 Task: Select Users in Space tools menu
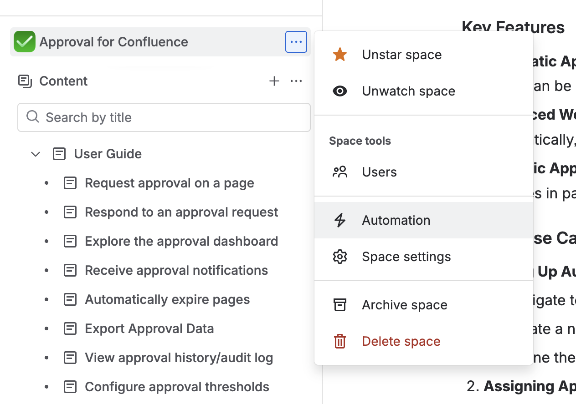coord(379,172)
